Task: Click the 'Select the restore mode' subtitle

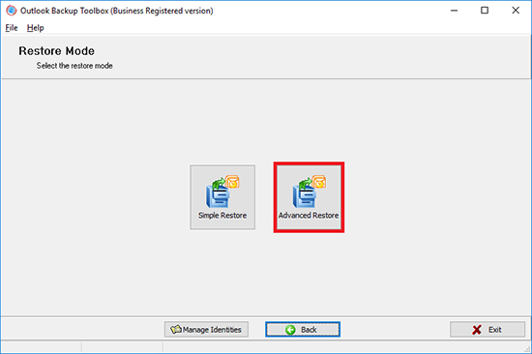Action: coord(74,66)
